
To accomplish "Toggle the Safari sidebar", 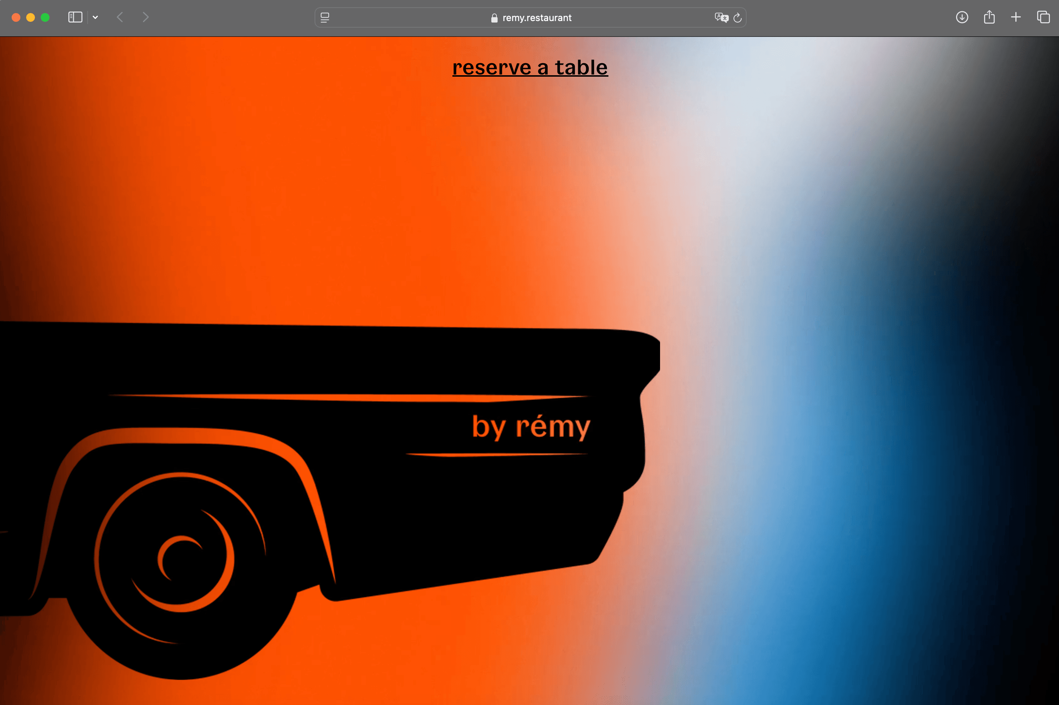I will click(x=75, y=17).
